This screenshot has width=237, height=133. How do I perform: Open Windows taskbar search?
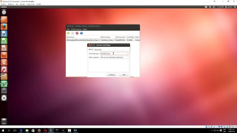(9, 130)
